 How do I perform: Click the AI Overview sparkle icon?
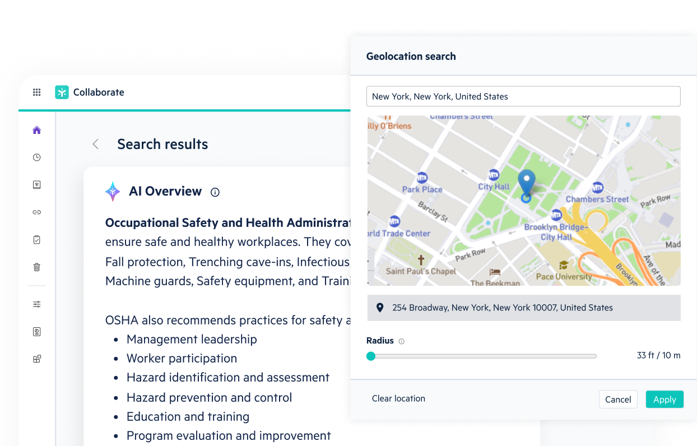(x=113, y=192)
